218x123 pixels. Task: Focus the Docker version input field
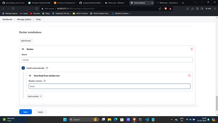click(109, 86)
